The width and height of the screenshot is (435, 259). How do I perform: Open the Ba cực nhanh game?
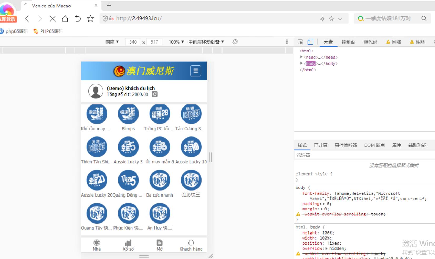coord(160,180)
